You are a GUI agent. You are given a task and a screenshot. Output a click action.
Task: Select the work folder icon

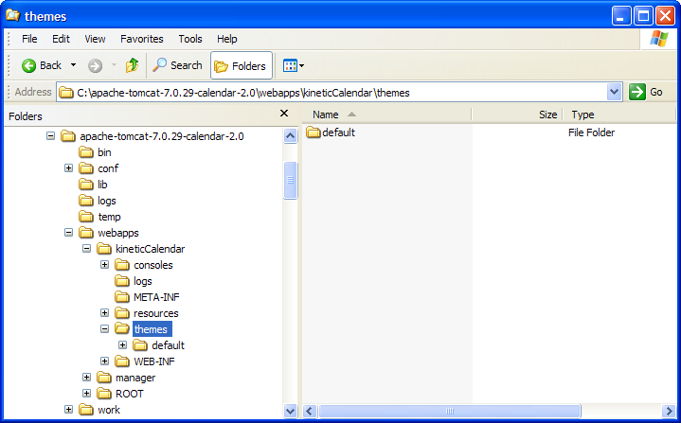[x=86, y=410]
